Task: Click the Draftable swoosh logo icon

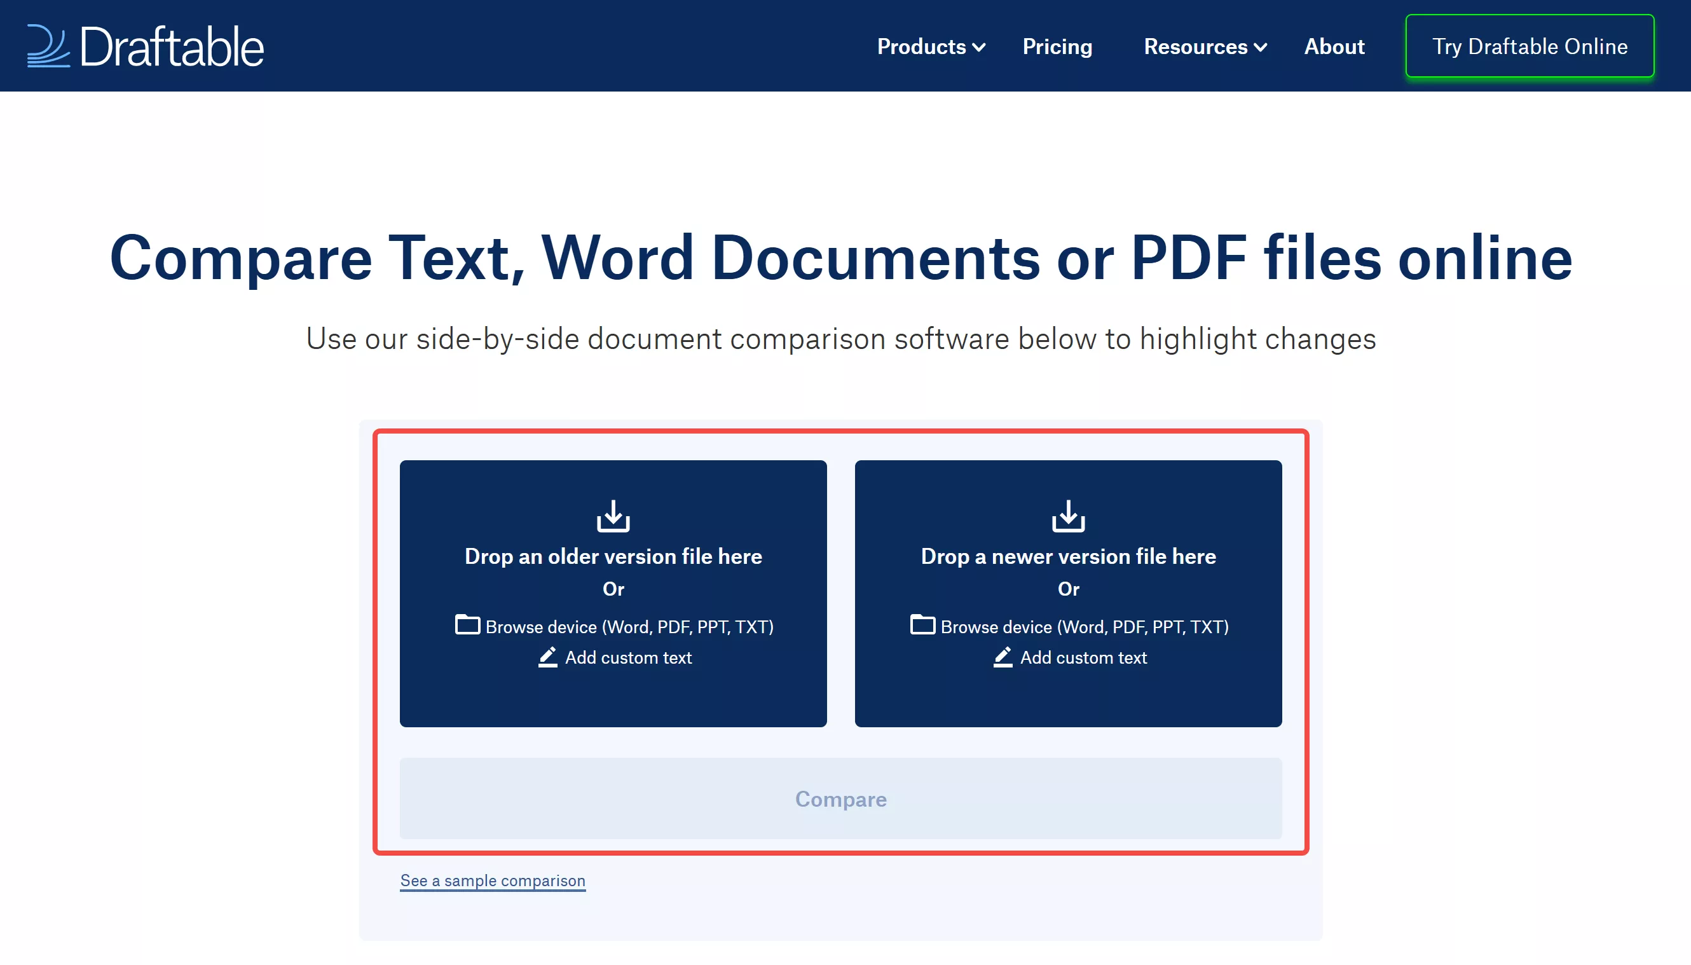Action: tap(48, 46)
